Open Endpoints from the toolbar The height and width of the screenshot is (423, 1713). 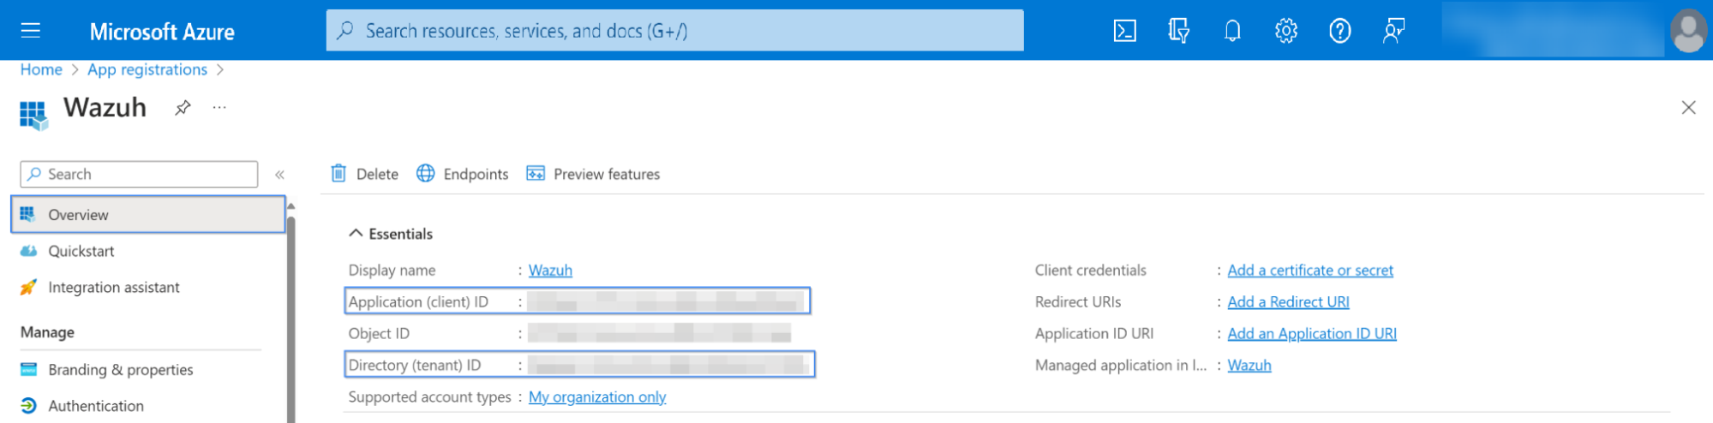(463, 174)
